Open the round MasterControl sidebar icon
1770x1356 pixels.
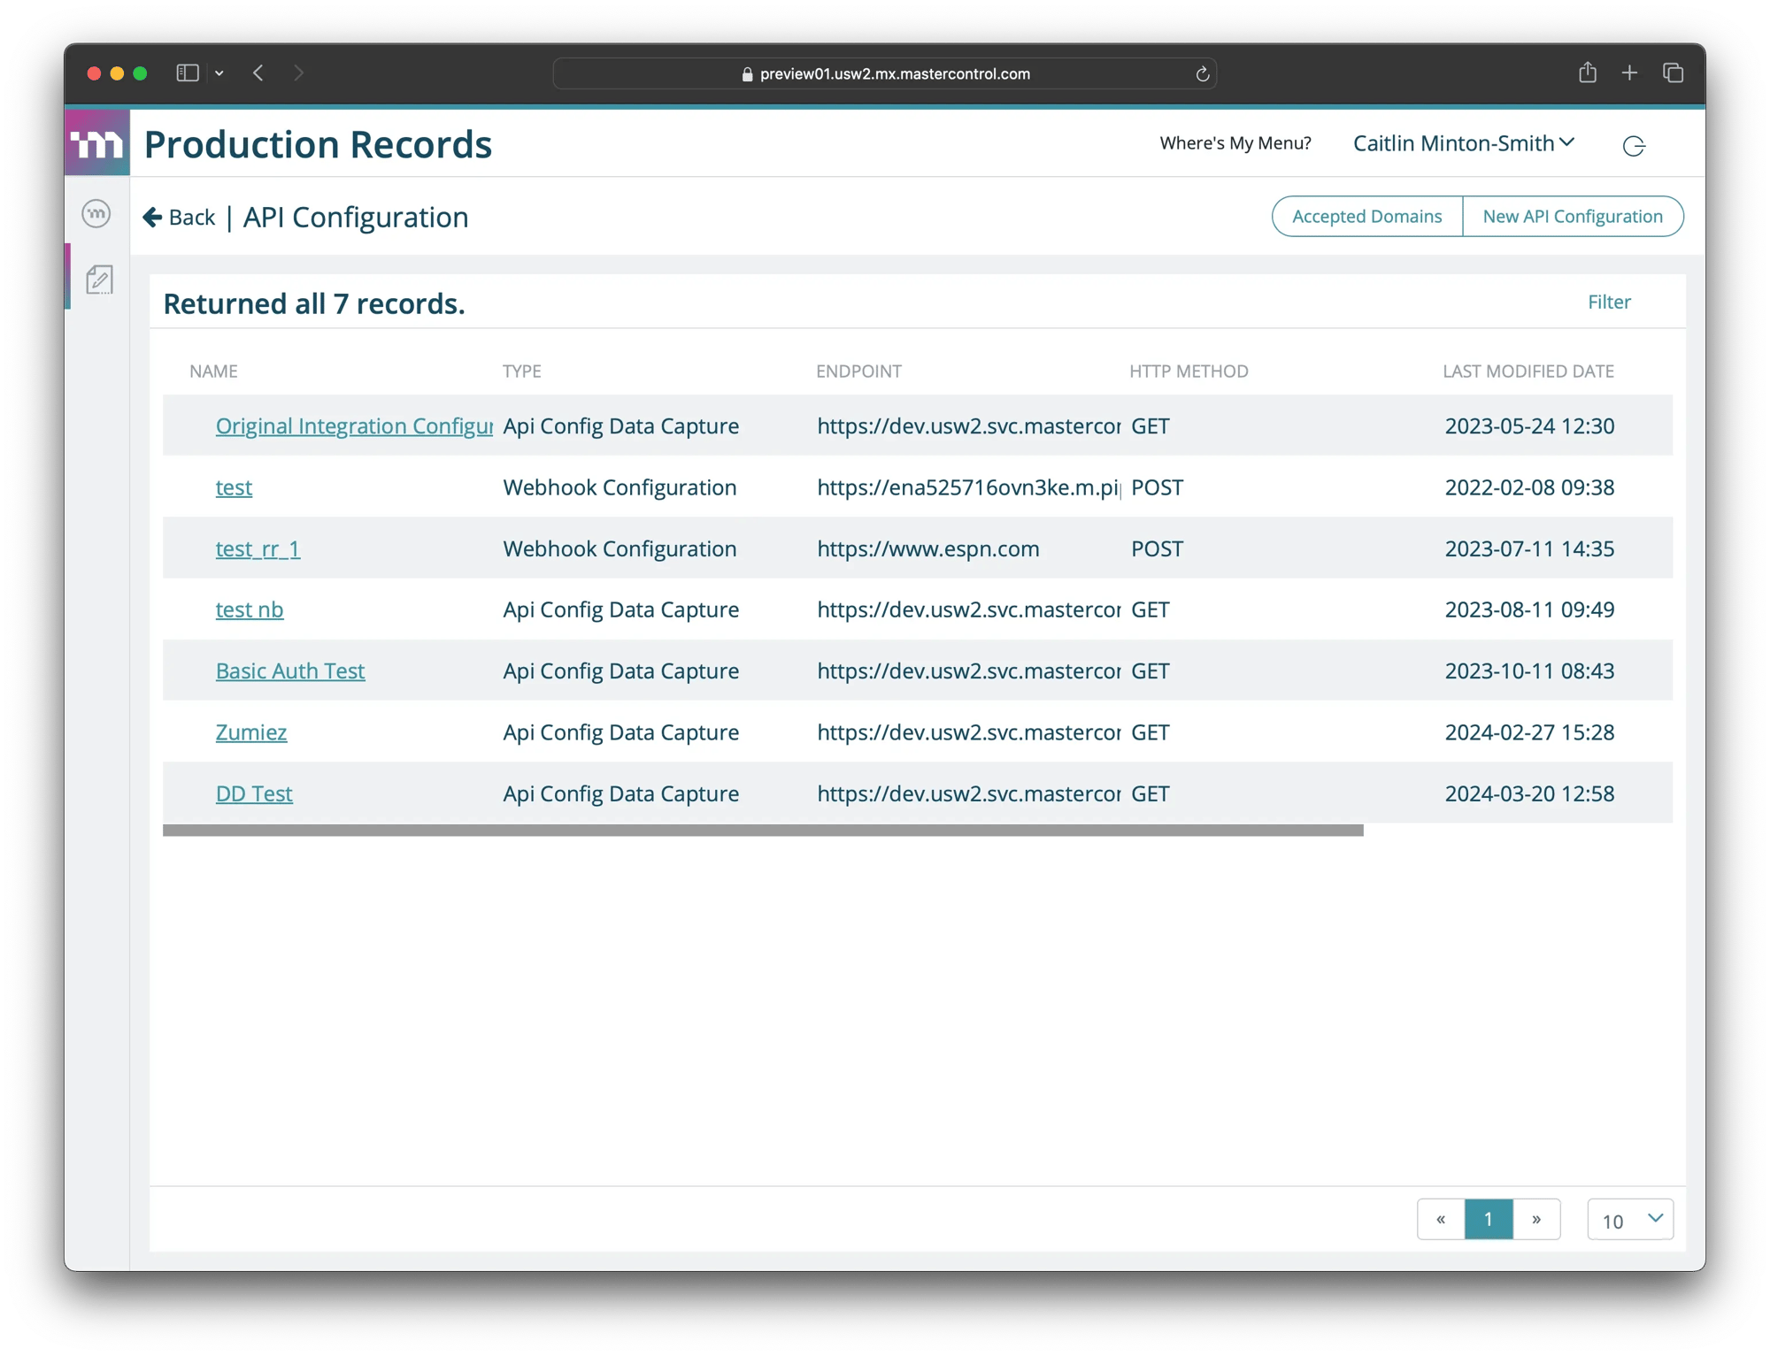tap(96, 213)
